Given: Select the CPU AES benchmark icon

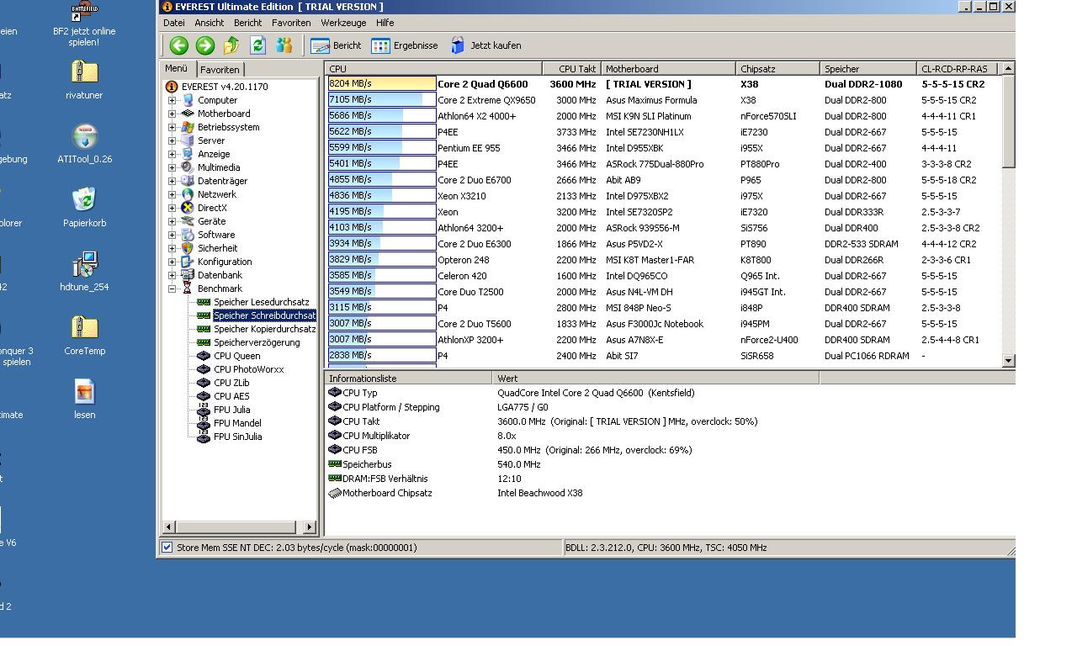Looking at the screenshot, I should click(204, 396).
